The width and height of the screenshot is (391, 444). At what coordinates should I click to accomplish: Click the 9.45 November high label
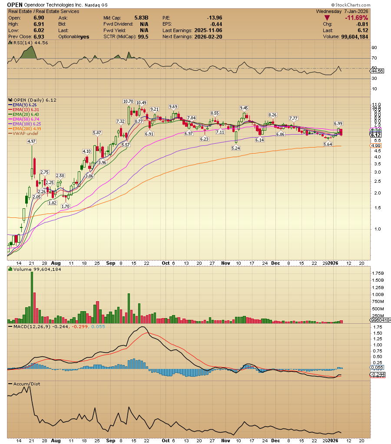click(244, 108)
